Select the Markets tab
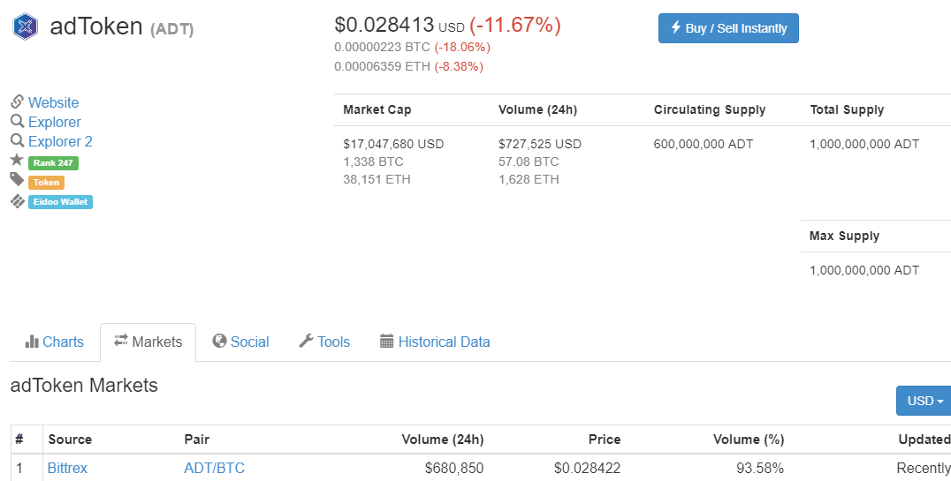951x481 pixels. pyautogui.click(x=148, y=342)
